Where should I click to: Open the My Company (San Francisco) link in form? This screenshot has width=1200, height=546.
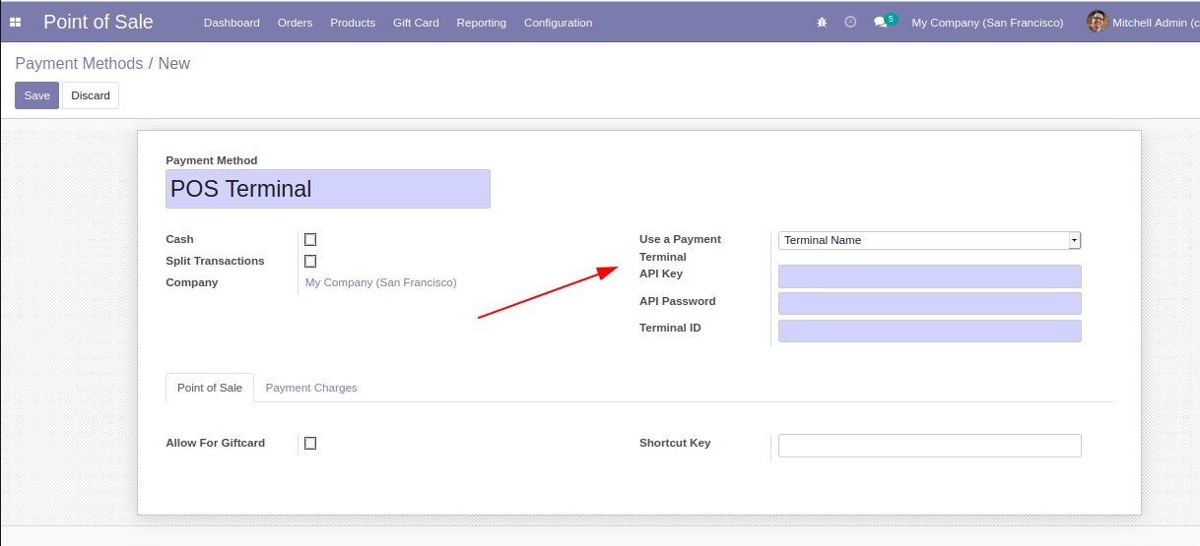point(381,282)
